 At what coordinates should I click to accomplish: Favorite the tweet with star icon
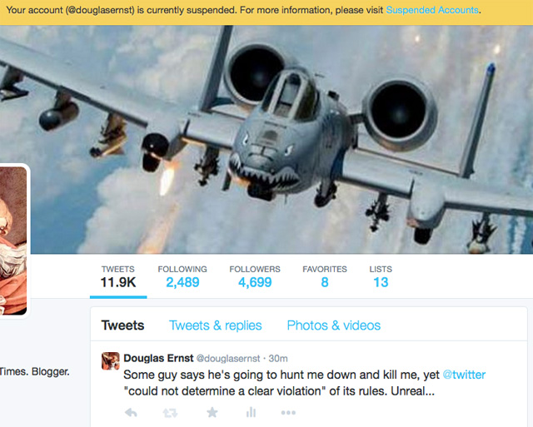pyautogui.click(x=212, y=412)
